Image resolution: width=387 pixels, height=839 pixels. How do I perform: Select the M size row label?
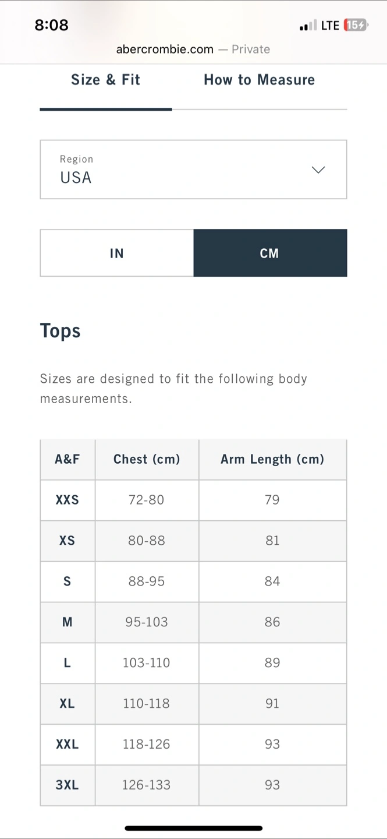click(x=68, y=622)
